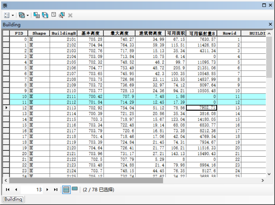Click the row selector for FID 10
The image size is (275, 205).
pyautogui.click(x=6, y=96)
